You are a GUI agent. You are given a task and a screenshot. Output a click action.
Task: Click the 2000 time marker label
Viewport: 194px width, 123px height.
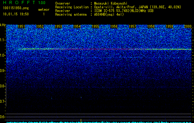click(188, 26)
